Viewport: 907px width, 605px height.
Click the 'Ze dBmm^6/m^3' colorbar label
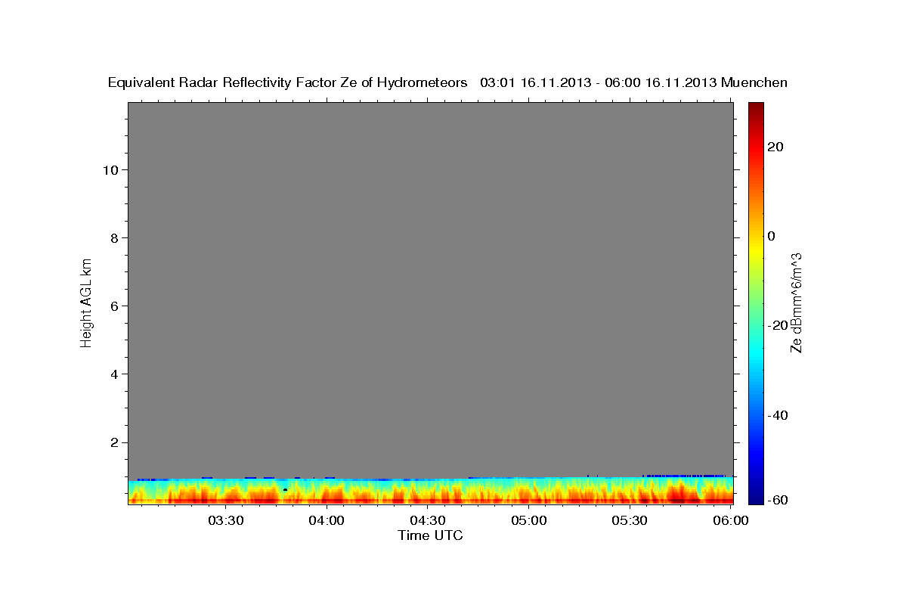tap(796, 302)
